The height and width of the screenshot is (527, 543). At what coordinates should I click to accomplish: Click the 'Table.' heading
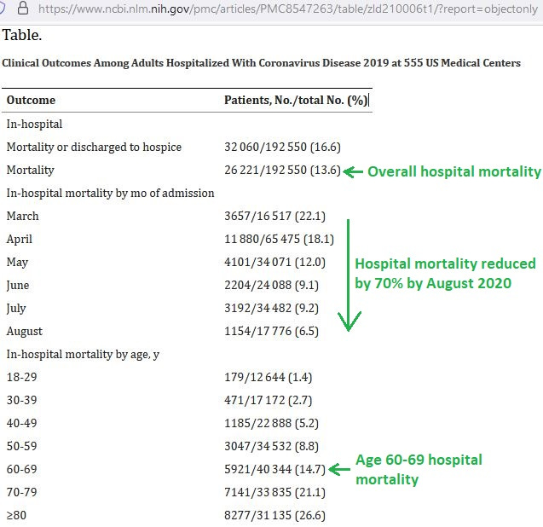click(22, 35)
